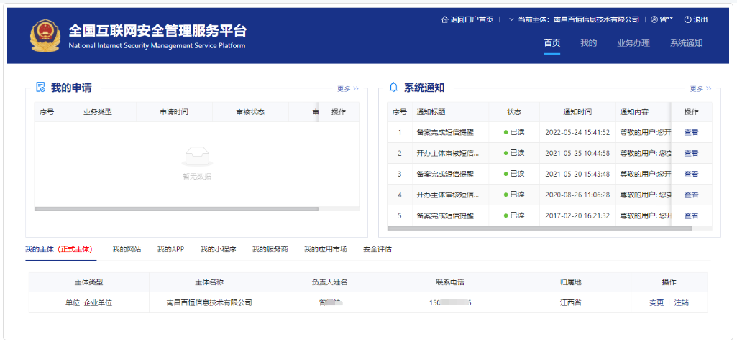Image resolution: width=737 pixels, height=344 pixels.
Task: Click 注销 in the 主体 row
Action: 681,303
